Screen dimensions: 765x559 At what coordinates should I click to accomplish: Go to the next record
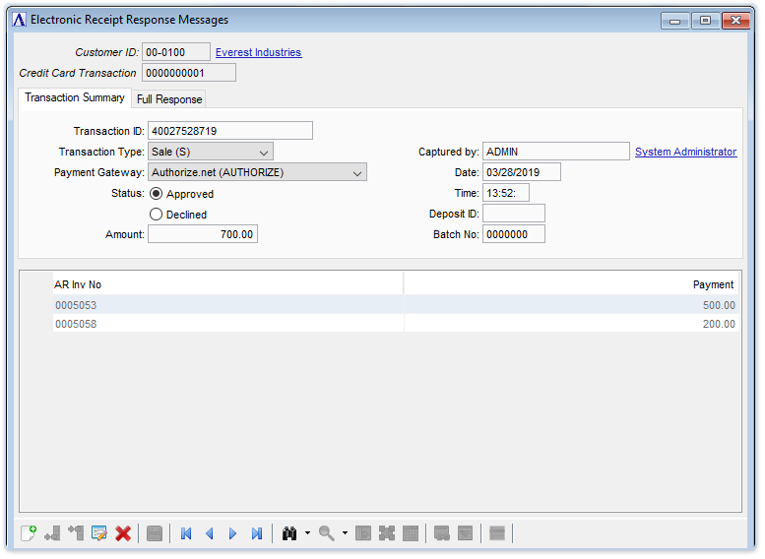[x=233, y=533]
